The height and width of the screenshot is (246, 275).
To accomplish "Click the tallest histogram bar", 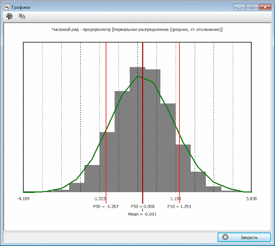I will [137, 129].
